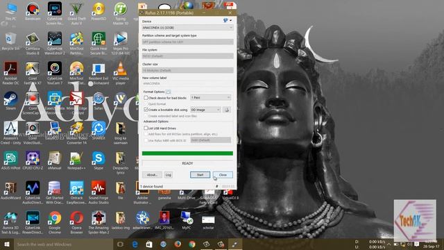Toggle Add fixes for old BIOSes option
Screen dimensions: 444x250
[x=146, y=134]
